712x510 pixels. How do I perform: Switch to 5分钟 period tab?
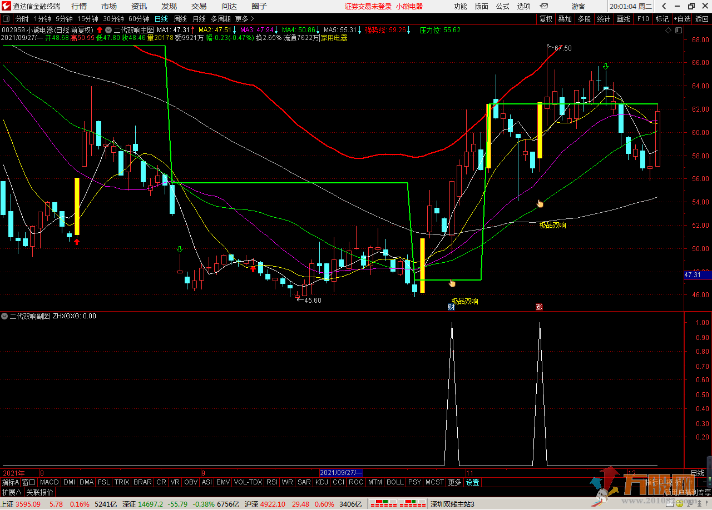(64, 19)
